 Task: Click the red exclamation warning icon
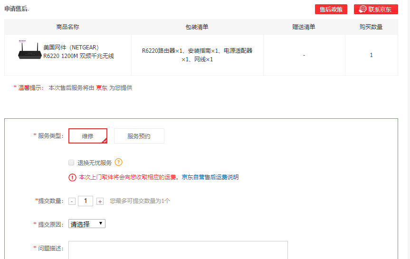[x=72, y=177]
